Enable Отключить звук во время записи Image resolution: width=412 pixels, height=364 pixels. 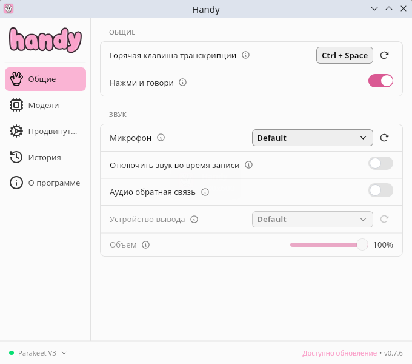[x=380, y=163]
